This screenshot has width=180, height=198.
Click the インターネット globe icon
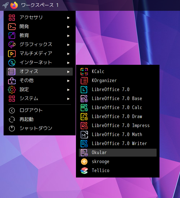(12, 63)
